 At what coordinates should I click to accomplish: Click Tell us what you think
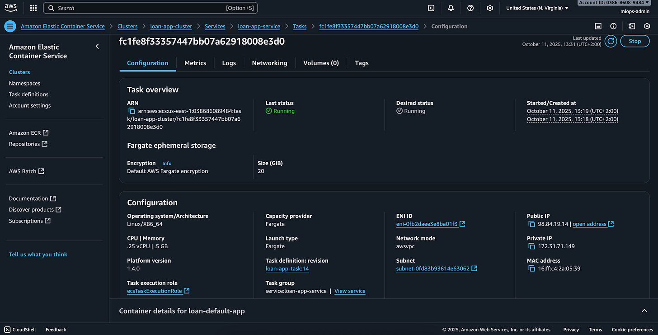click(38, 255)
